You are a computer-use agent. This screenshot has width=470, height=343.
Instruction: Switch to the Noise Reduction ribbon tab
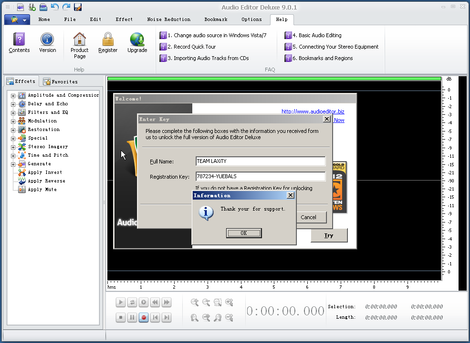click(168, 20)
